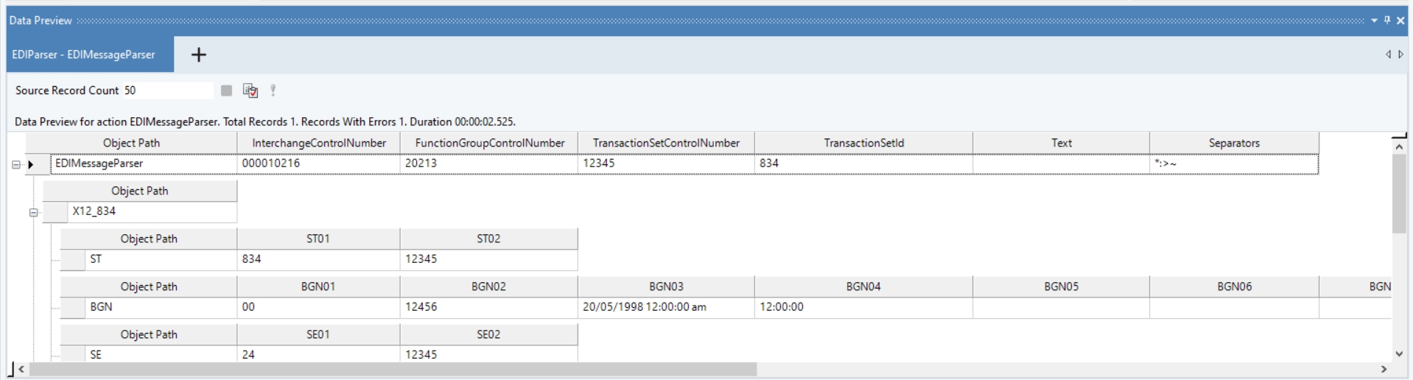Click horizontal scrollbar left arrow
This screenshot has height=380, width=1413.
tap(21, 369)
